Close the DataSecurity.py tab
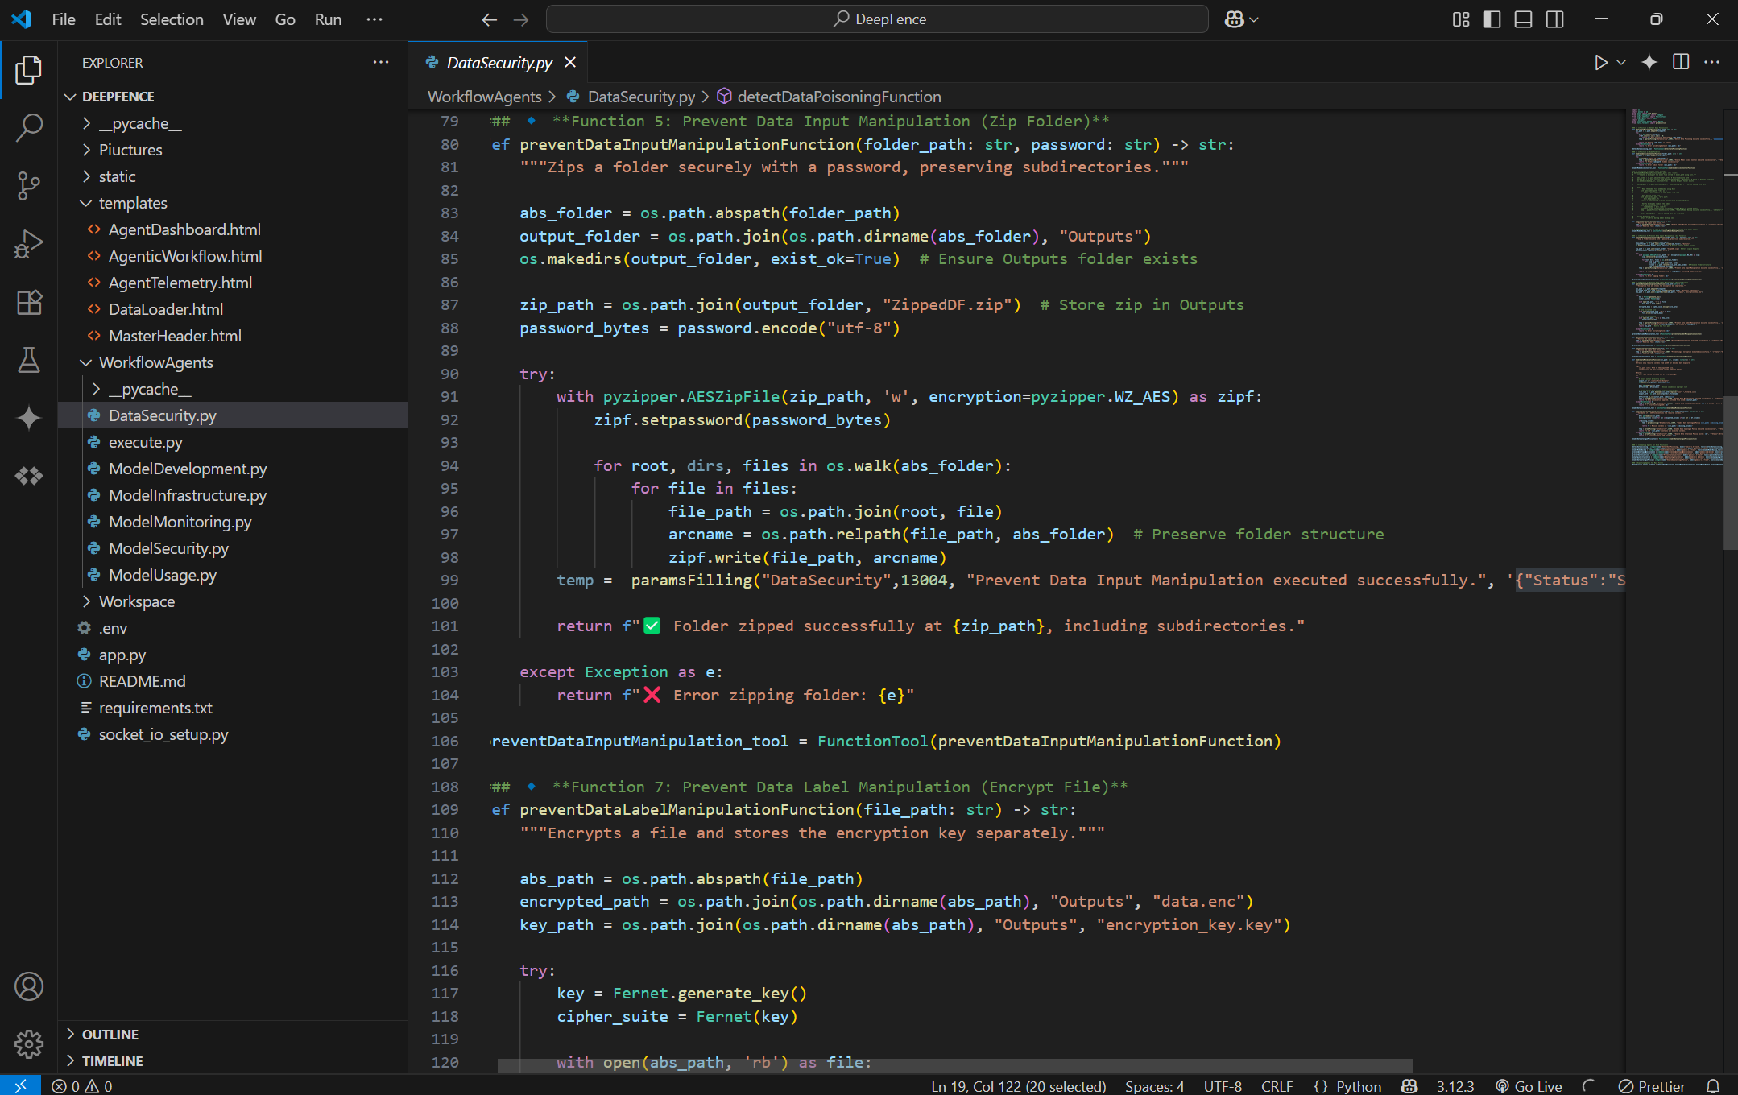 tap(570, 63)
